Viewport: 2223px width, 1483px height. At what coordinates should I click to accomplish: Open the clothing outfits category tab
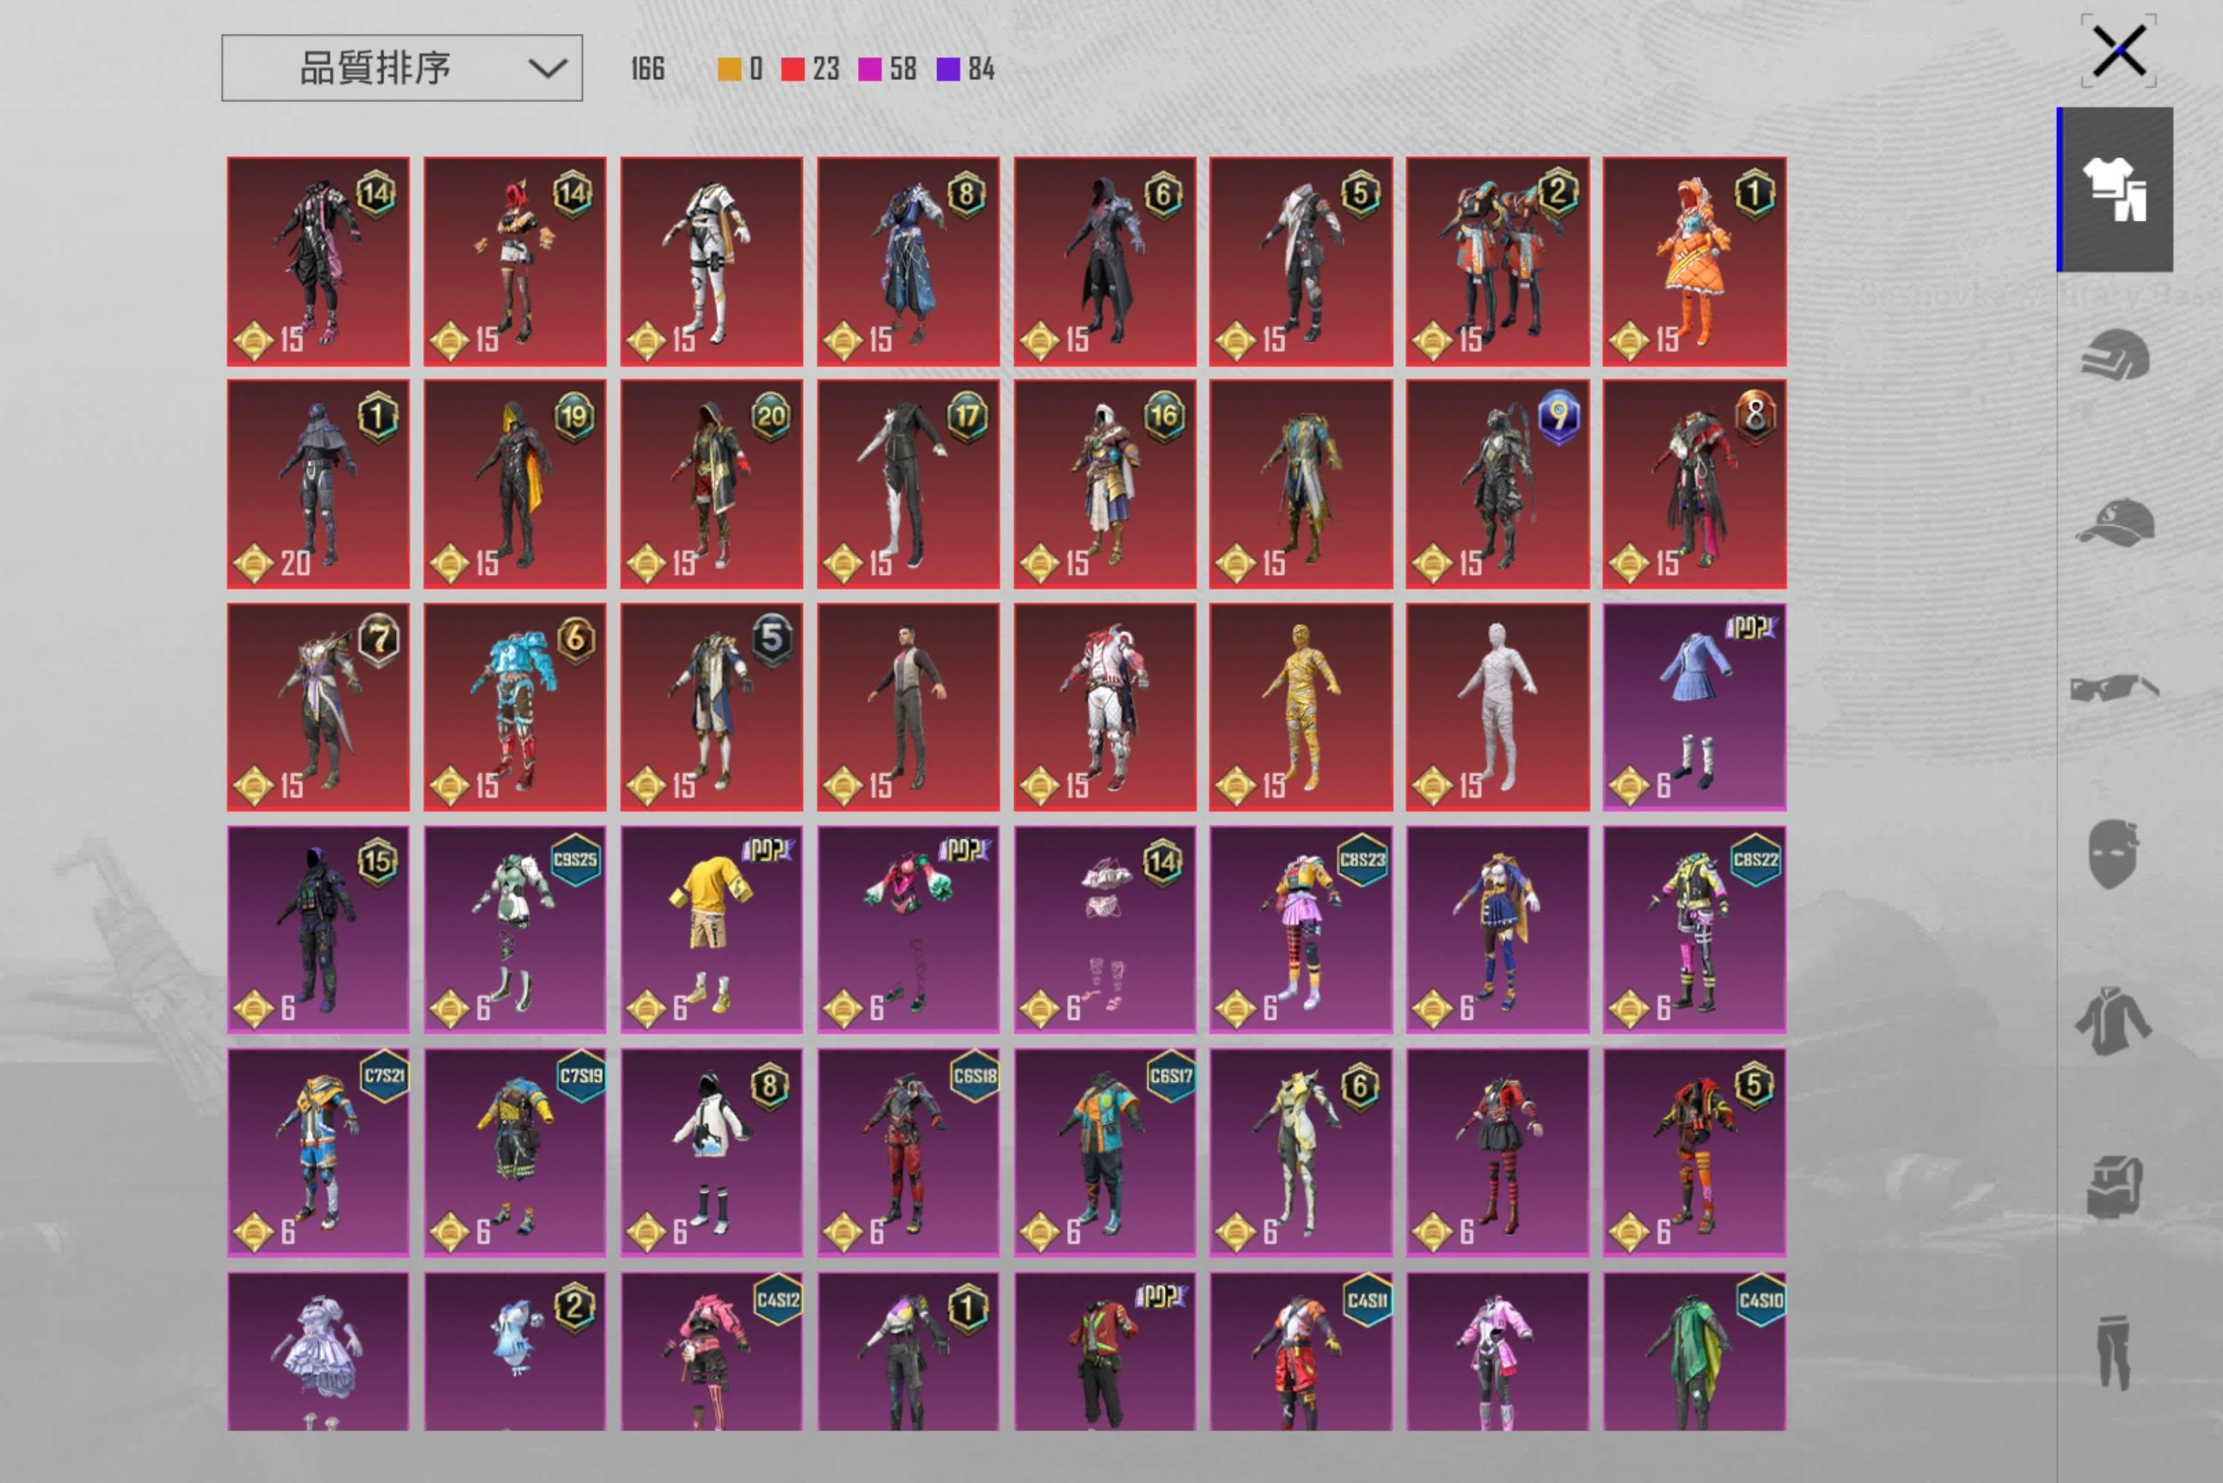point(2116,189)
